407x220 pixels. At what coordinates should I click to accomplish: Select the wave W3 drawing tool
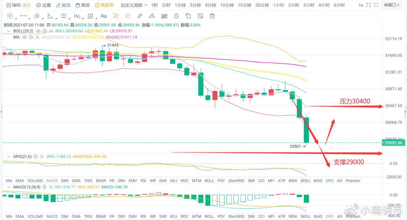(77, 16)
